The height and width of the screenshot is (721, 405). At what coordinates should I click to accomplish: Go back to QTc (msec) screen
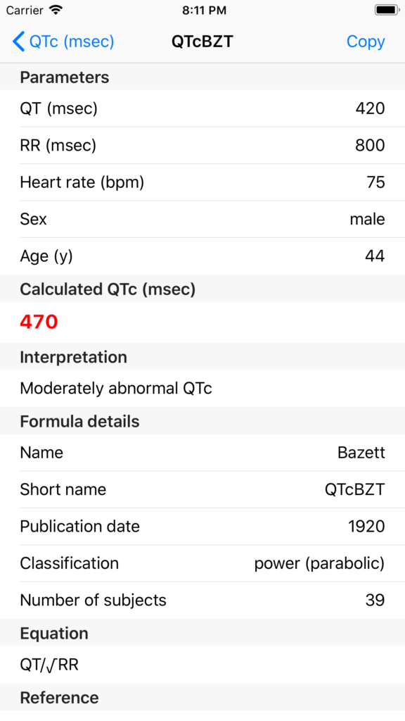63,42
